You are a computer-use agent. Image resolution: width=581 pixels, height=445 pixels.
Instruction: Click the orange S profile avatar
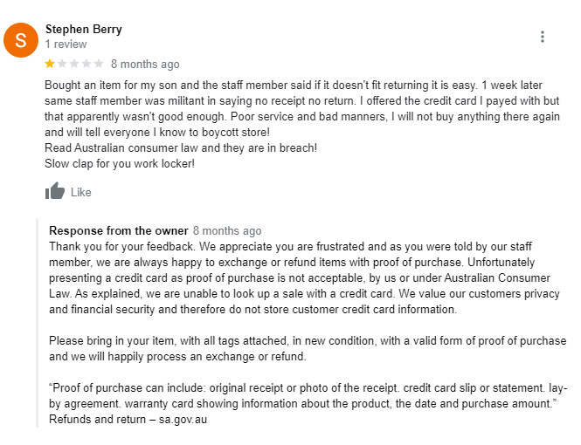point(21,40)
